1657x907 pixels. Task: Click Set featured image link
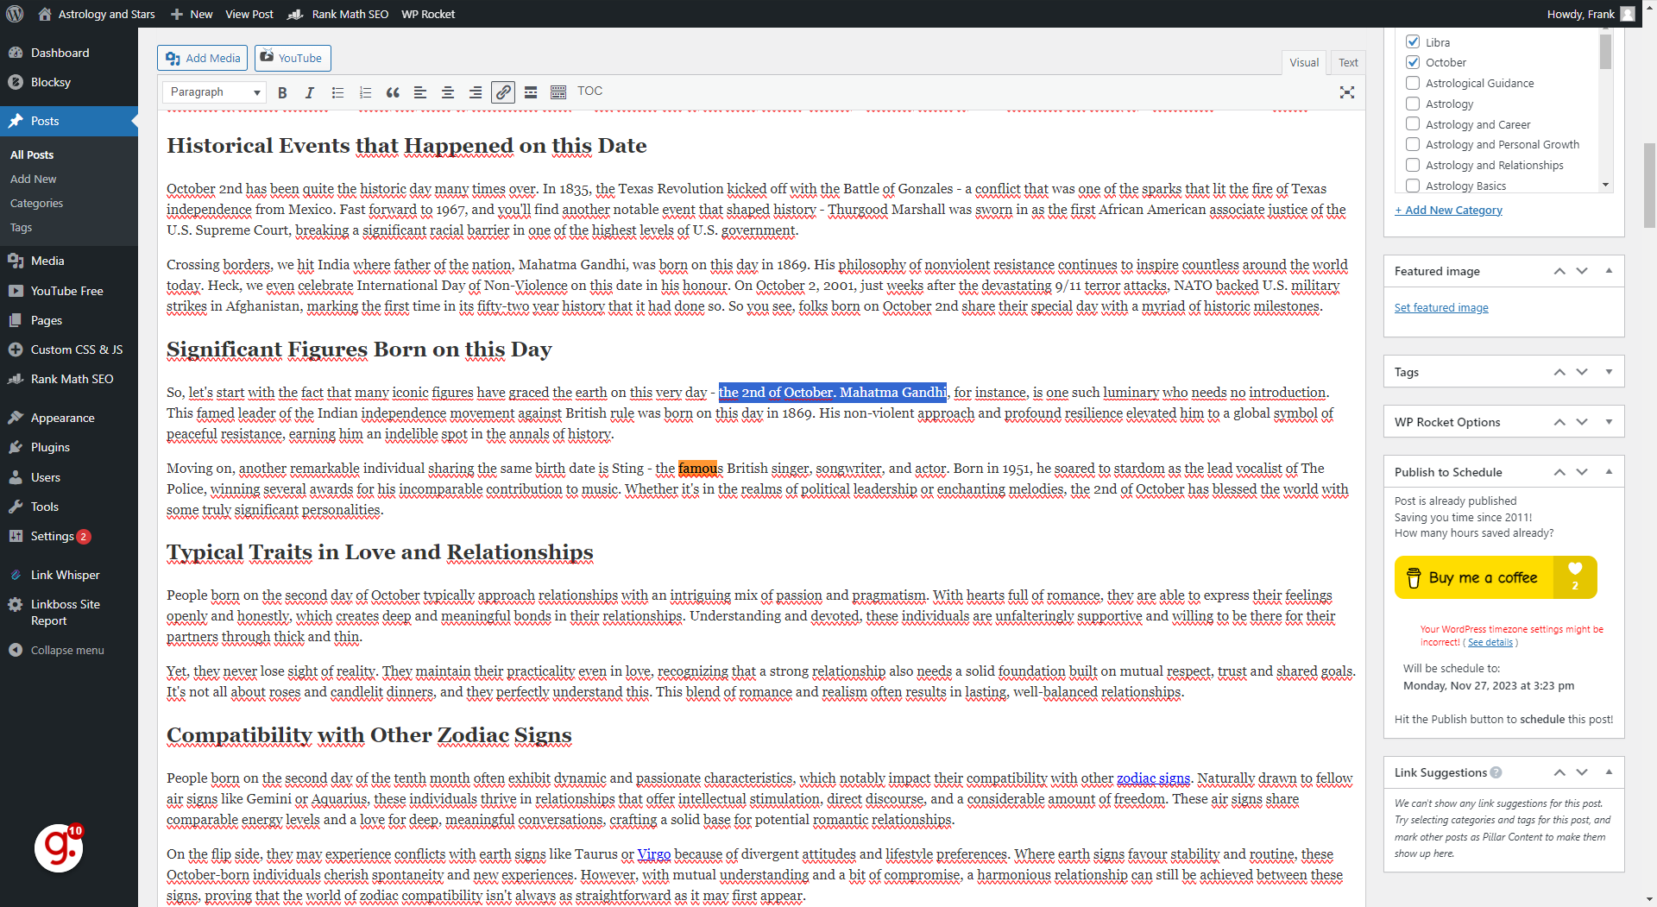(x=1441, y=308)
